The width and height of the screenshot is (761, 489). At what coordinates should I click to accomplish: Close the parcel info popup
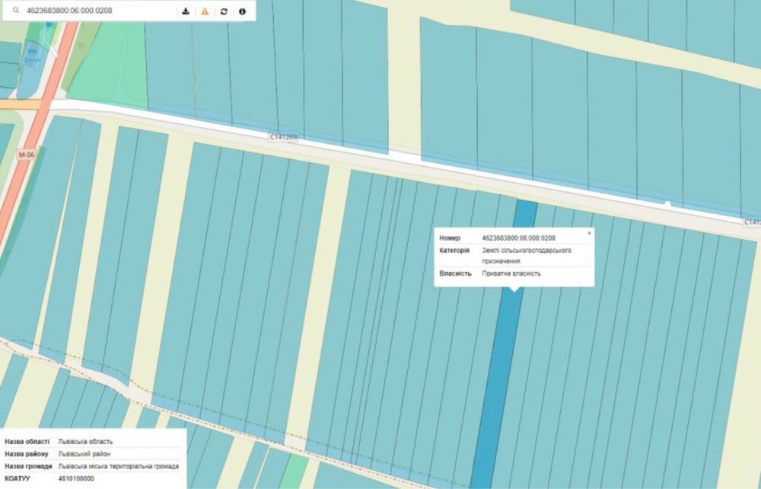tap(589, 233)
